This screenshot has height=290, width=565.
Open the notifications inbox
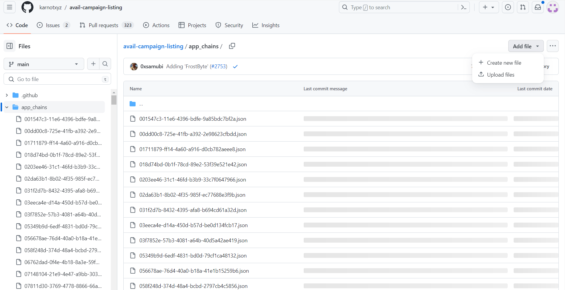pos(538,7)
